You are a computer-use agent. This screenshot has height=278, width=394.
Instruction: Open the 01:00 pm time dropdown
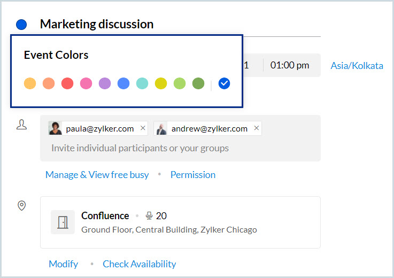click(290, 65)
